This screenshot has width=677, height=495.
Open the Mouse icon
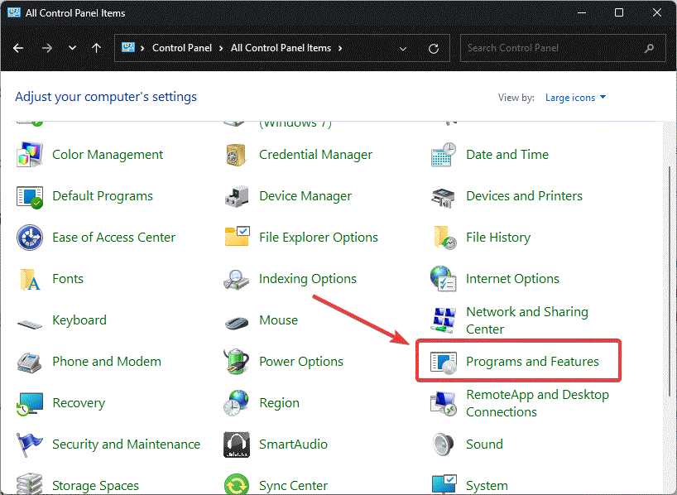coord(237,322)
